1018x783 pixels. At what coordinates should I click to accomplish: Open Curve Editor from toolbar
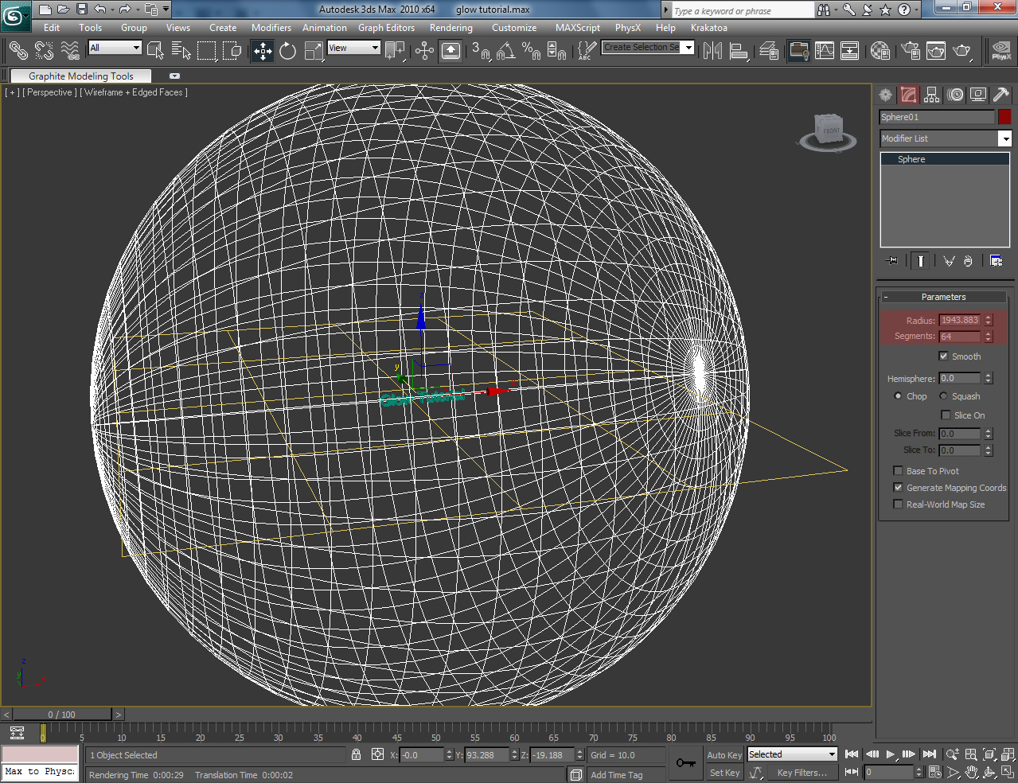point(825,51)
